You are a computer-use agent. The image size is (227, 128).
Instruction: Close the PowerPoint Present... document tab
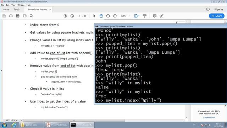click(50, 10)
